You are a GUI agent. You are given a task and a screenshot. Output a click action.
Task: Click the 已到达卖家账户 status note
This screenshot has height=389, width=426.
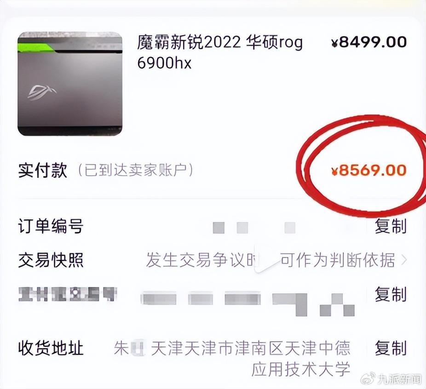pyautogui.click(x=136, y=170)
